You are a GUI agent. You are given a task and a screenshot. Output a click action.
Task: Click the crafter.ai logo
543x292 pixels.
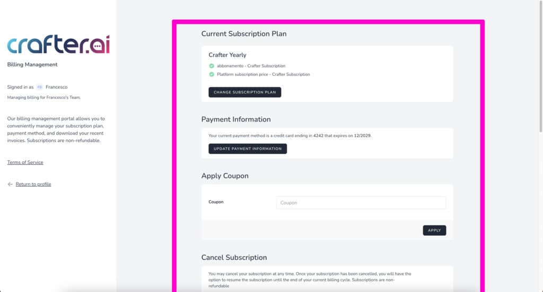(x=58, y=45)
